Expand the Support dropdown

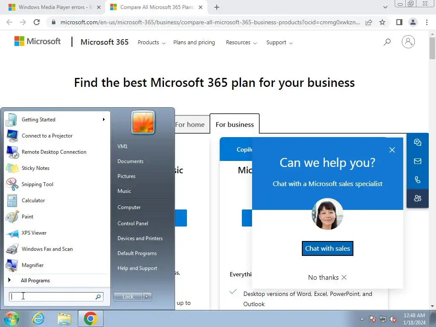pos(279,43)
